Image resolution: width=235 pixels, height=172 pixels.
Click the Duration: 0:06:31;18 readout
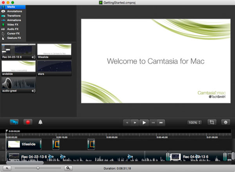tap(117, 168)
